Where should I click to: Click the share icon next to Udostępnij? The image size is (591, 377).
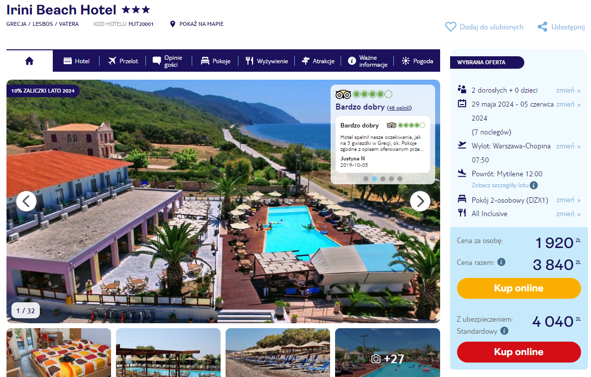(x=542, y=27)
